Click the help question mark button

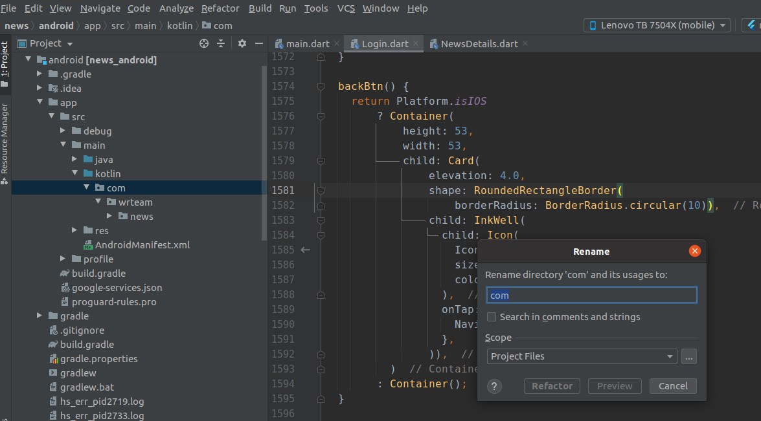coord(494,386)
